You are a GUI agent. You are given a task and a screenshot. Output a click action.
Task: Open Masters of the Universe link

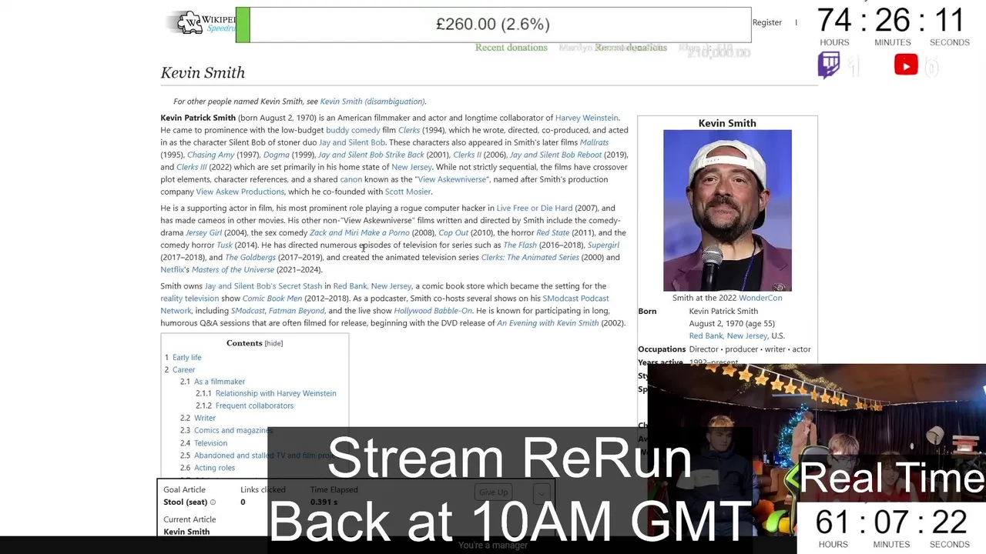pos(233,269)
